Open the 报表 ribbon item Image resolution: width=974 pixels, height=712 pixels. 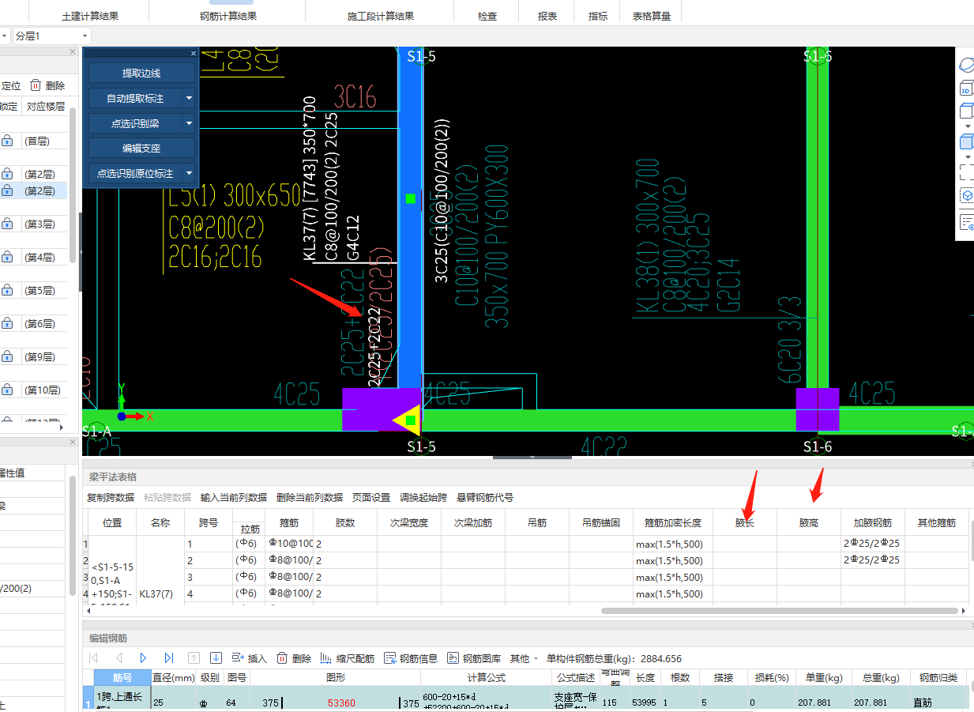[x=547, y=16]
